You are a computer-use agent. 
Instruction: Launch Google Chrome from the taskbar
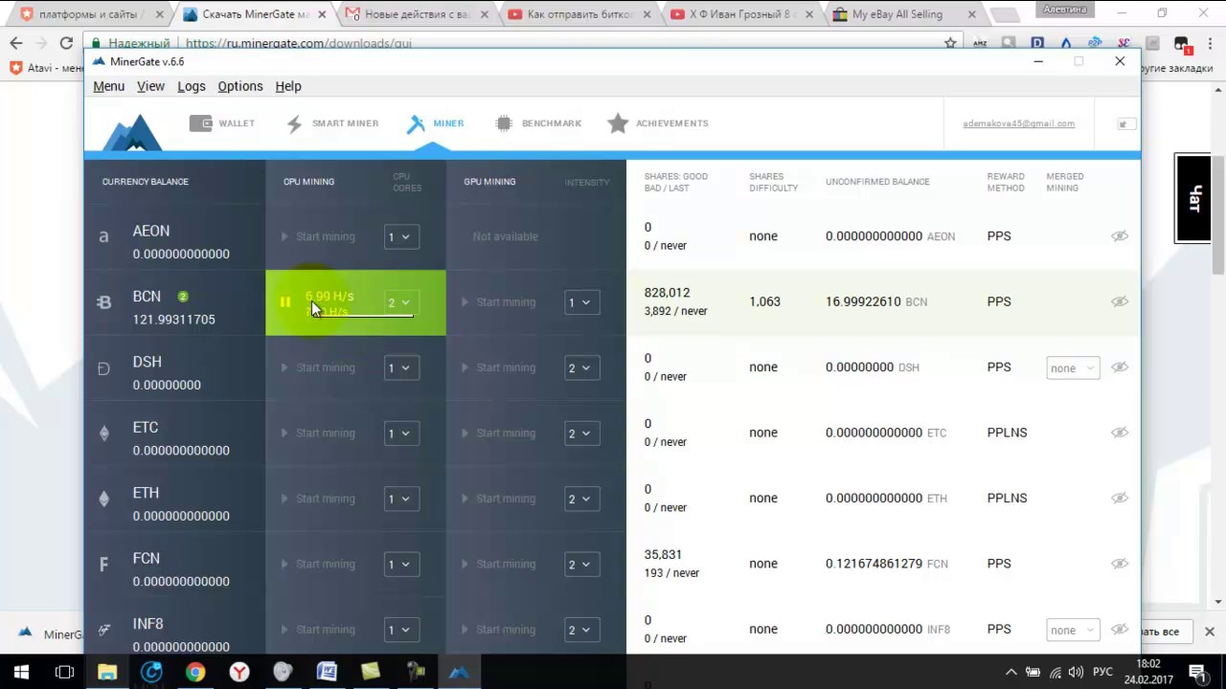(x=195, y=672)
